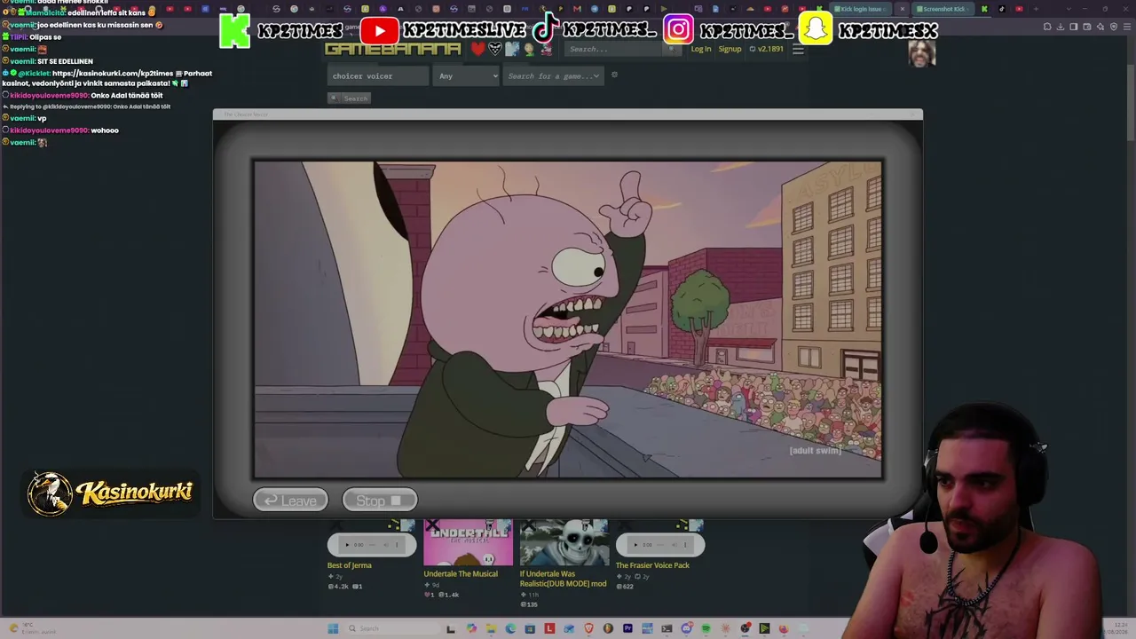Click the TikTok icon in the banner
Screen dimensions: 1136x639
[x=545, y=29]
